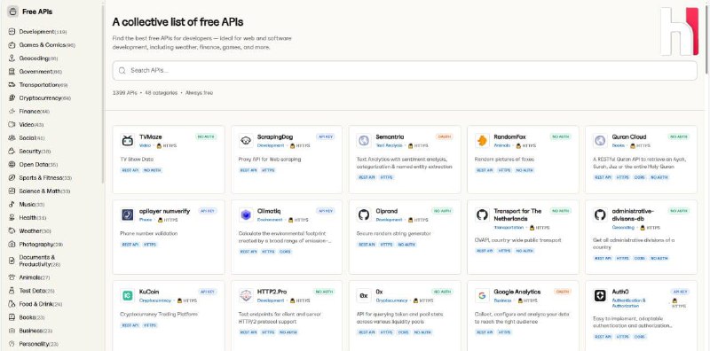Click the Security category icon
Viewport: 710px width, 351px height.
click(x=12, y=151)
